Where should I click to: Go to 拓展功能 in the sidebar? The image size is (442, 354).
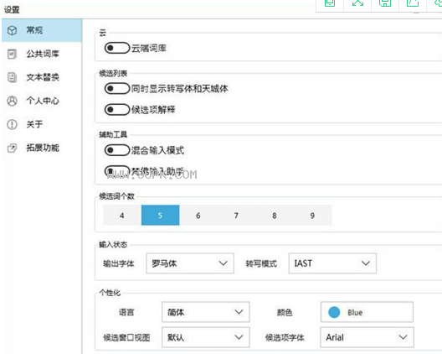[42, 148]
